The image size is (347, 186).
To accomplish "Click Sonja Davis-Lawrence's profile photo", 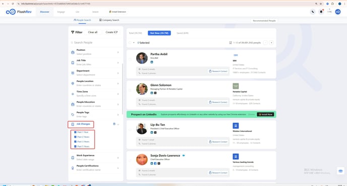I will pos(142,159).
